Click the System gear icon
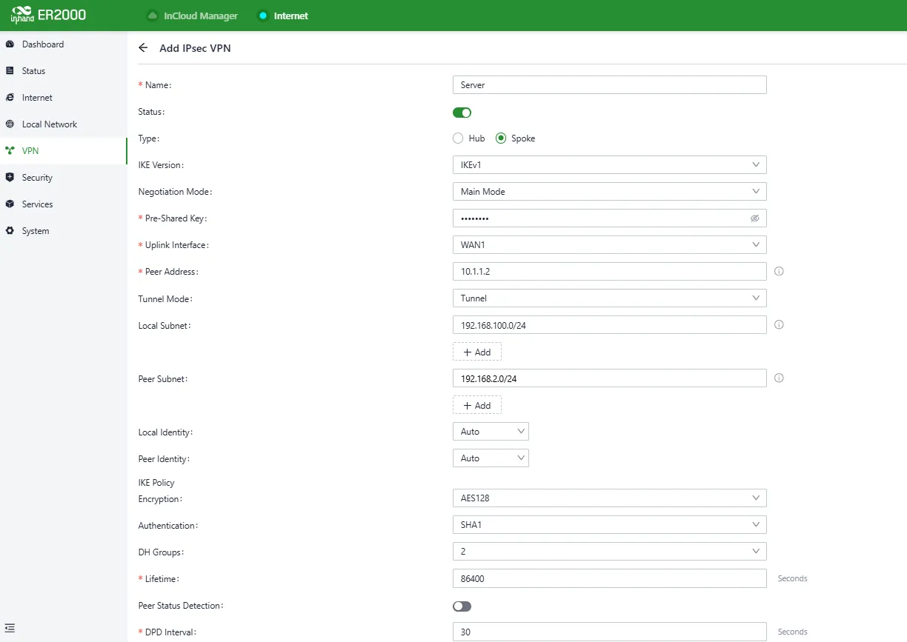This screenshot has width=907, height=642. point(10,231)
